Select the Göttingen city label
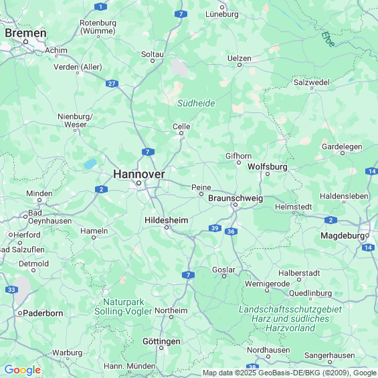378x378 pixels. click(x=161, y=341)
